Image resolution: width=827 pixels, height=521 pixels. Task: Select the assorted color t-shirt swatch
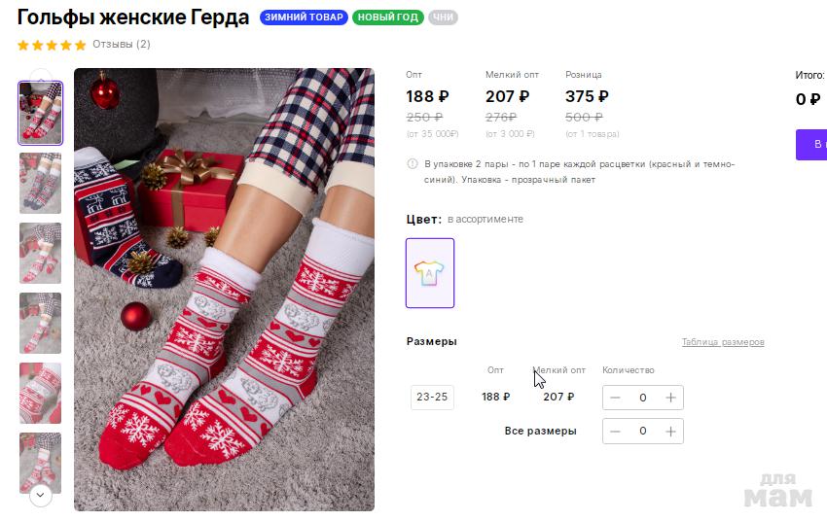[x=430, y=273]
